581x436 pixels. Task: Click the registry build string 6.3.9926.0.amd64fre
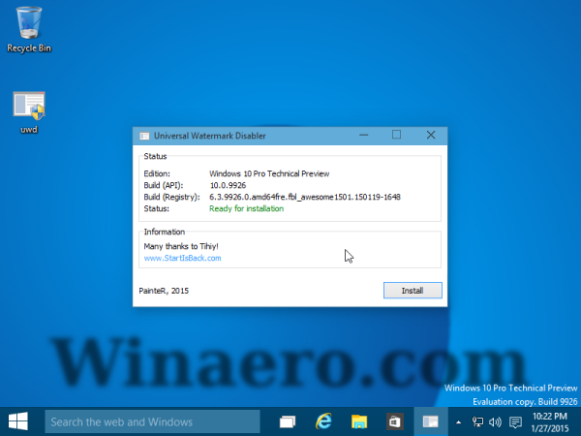(305, 197)
